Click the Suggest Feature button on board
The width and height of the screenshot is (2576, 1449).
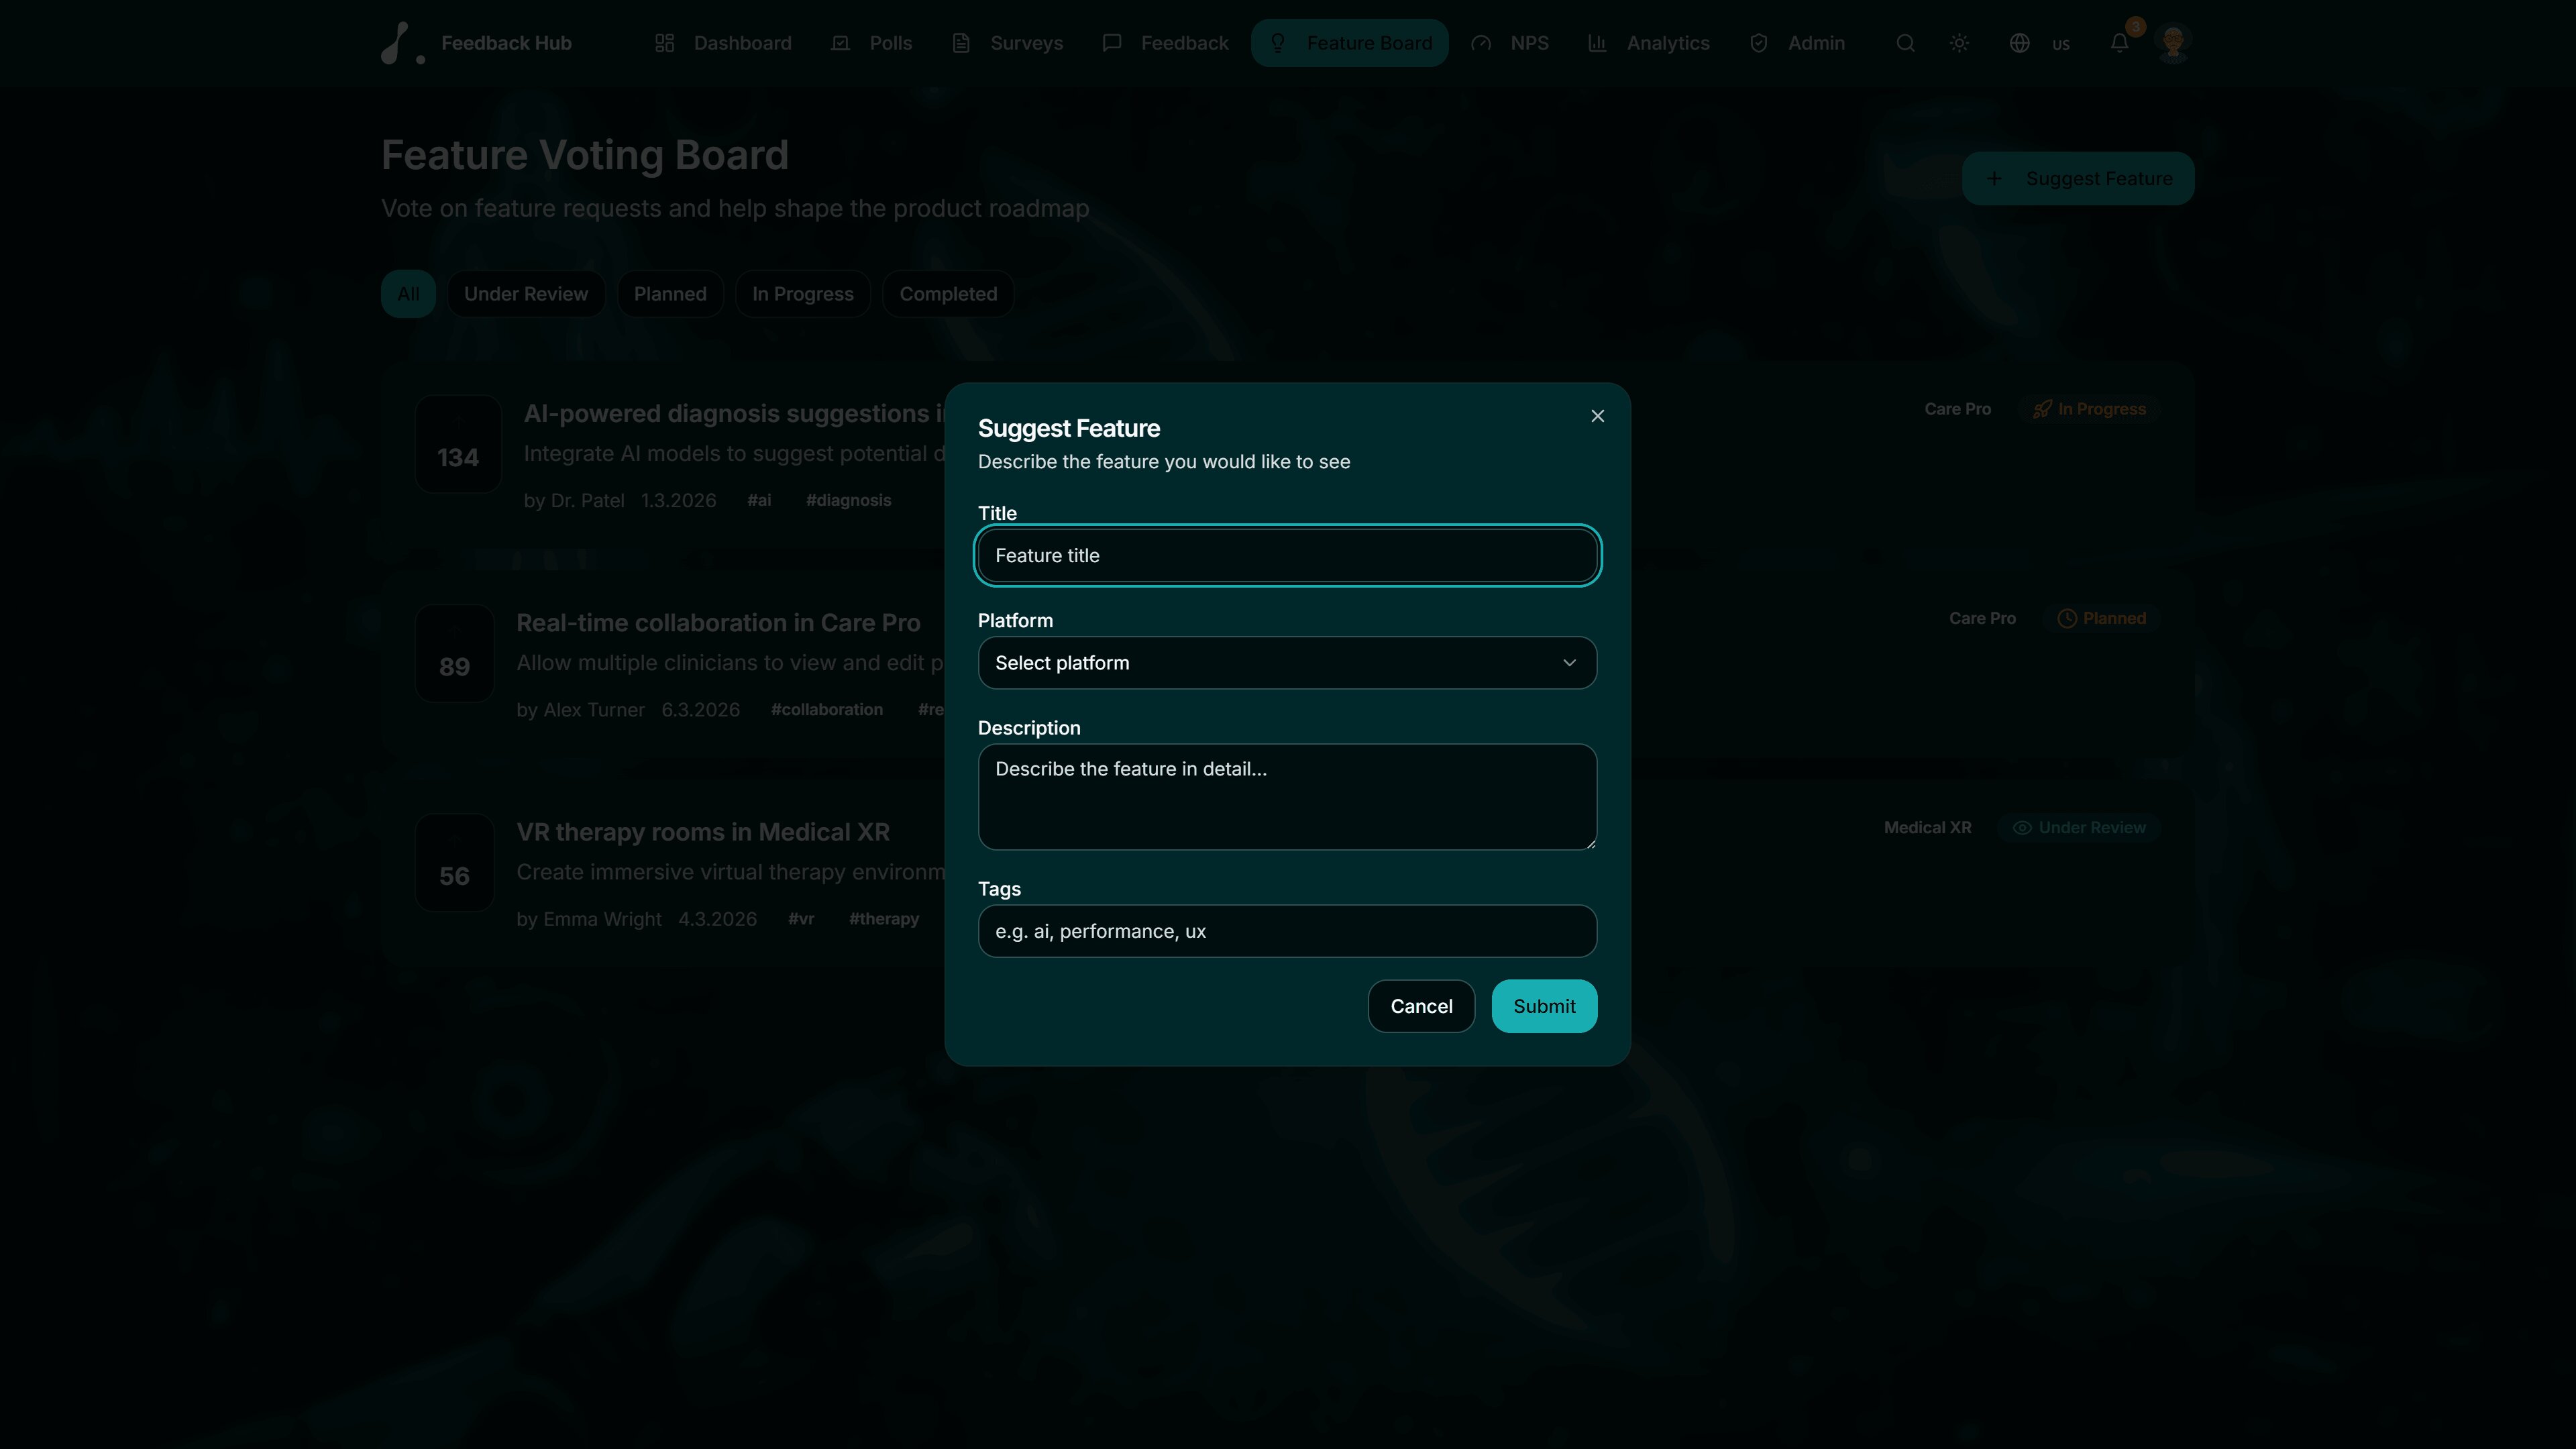(2078, 178)
